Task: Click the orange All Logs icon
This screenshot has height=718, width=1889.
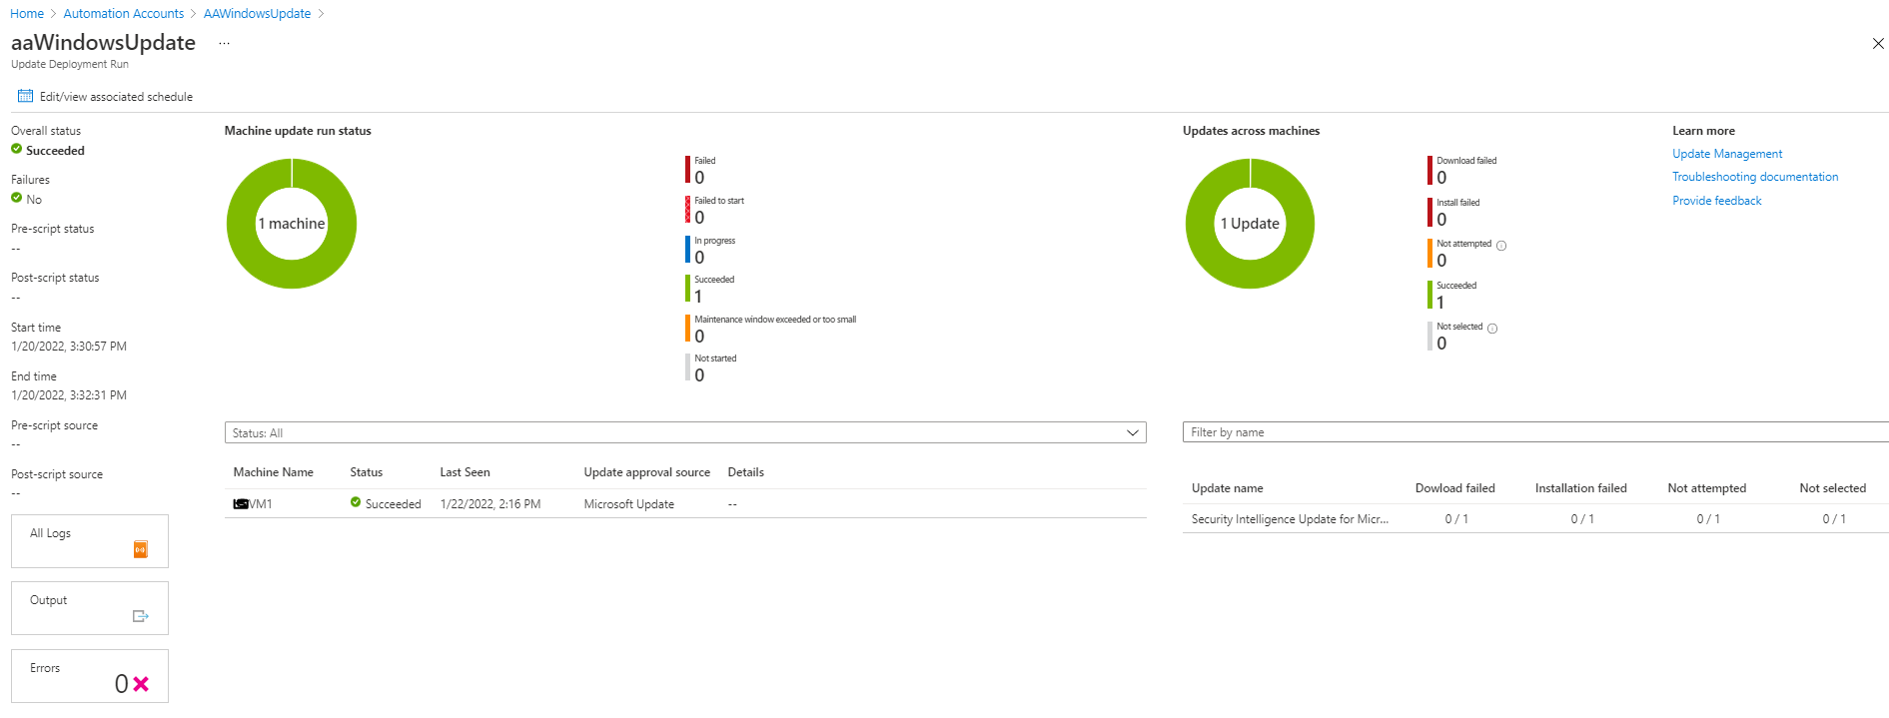Action: pos(141,549)
